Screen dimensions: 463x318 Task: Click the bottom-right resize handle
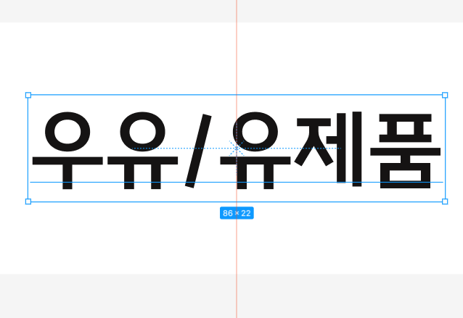pyautogui.click(x=445, y=201)
